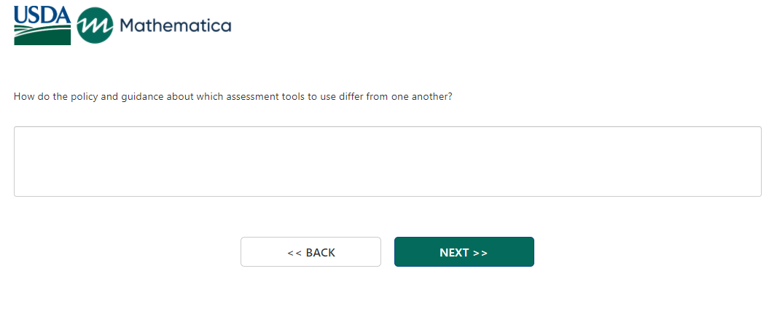
Task: Click the USDA letters in the logo
Action: tap(42, 15)
